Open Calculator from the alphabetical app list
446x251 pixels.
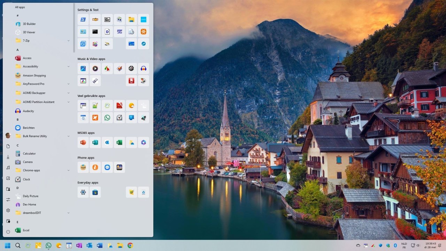point(29,153)
